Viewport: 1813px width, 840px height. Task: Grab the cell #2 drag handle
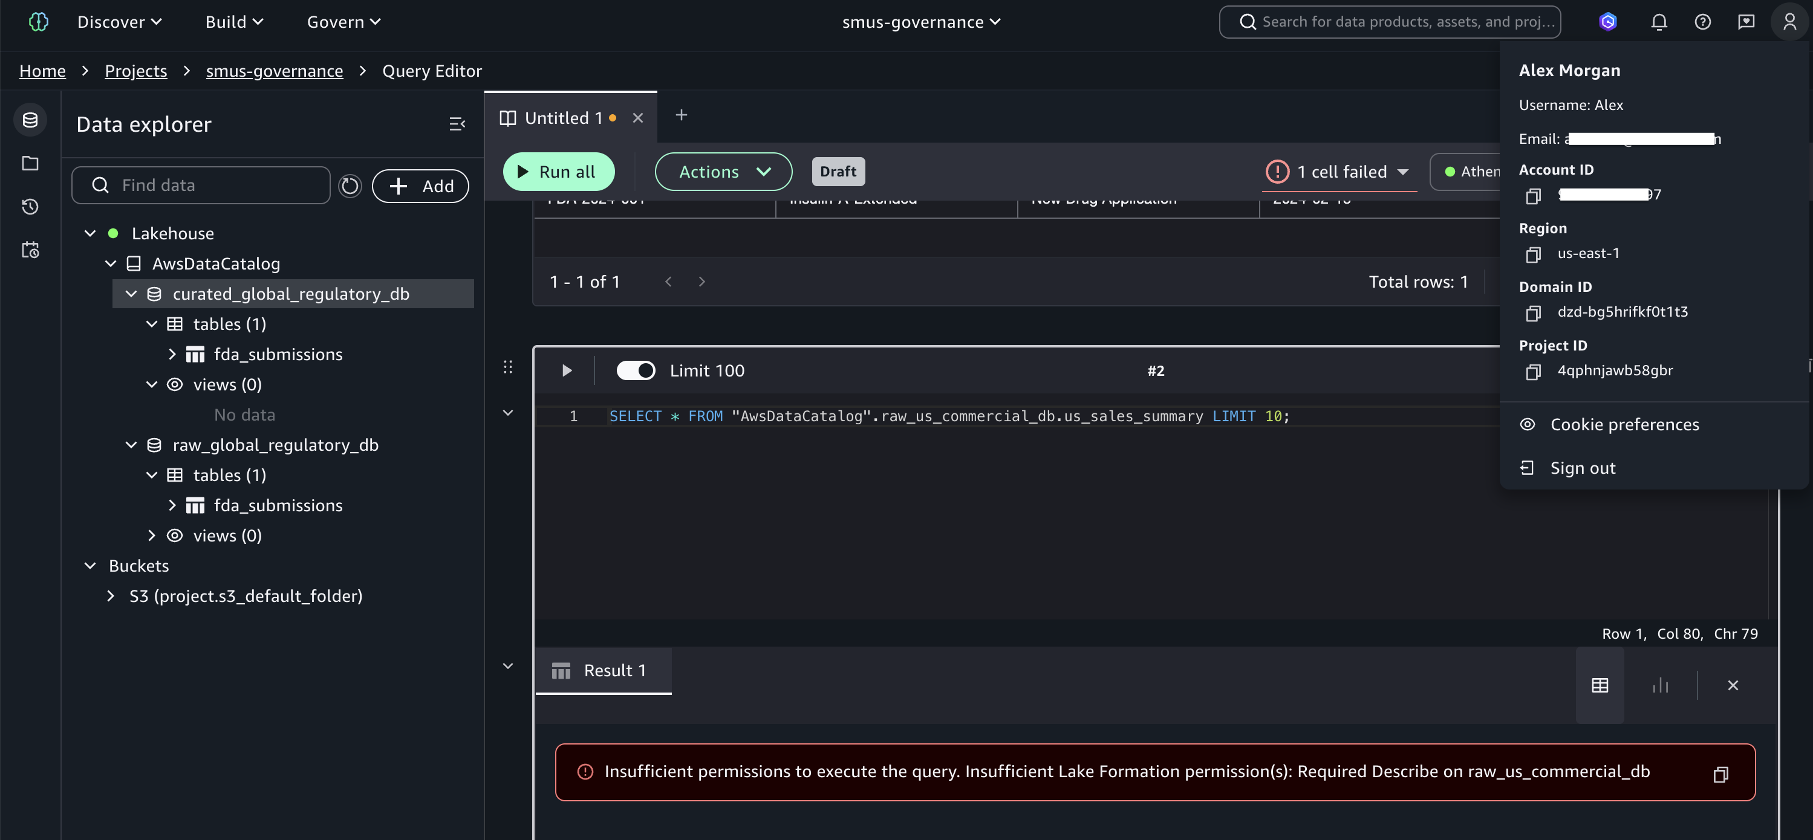(x=508, y=367)
